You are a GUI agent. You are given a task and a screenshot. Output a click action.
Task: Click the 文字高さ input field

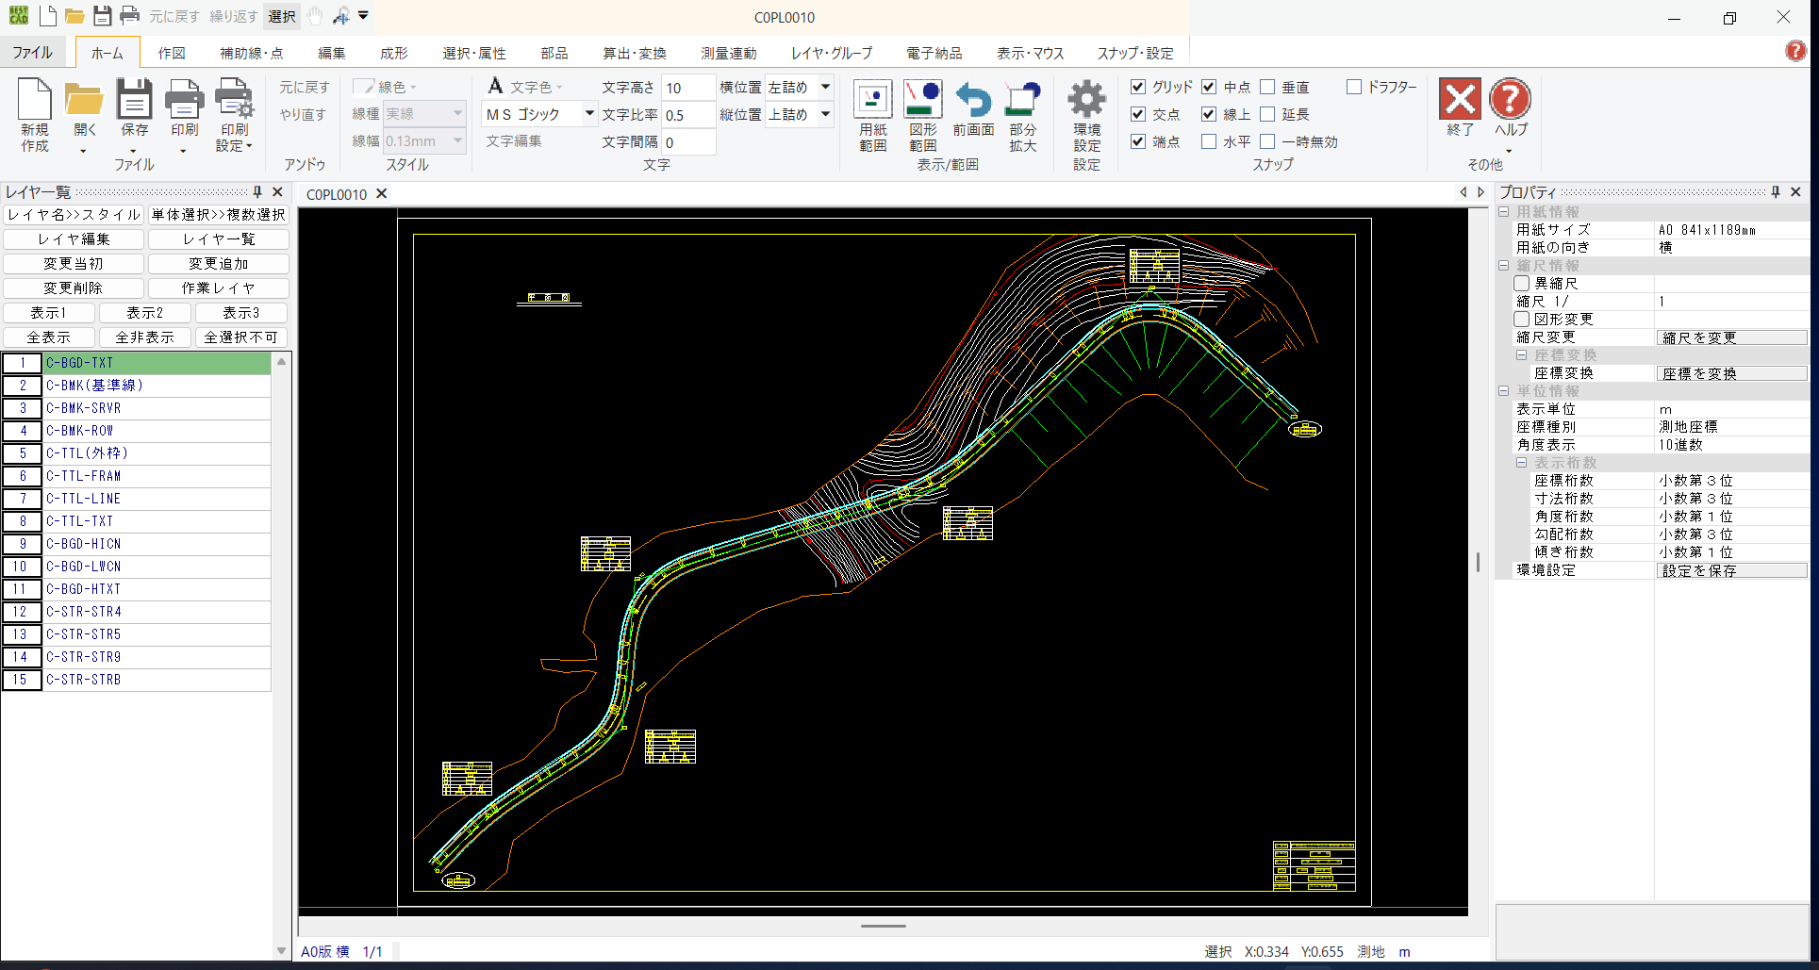pos(687,88)
